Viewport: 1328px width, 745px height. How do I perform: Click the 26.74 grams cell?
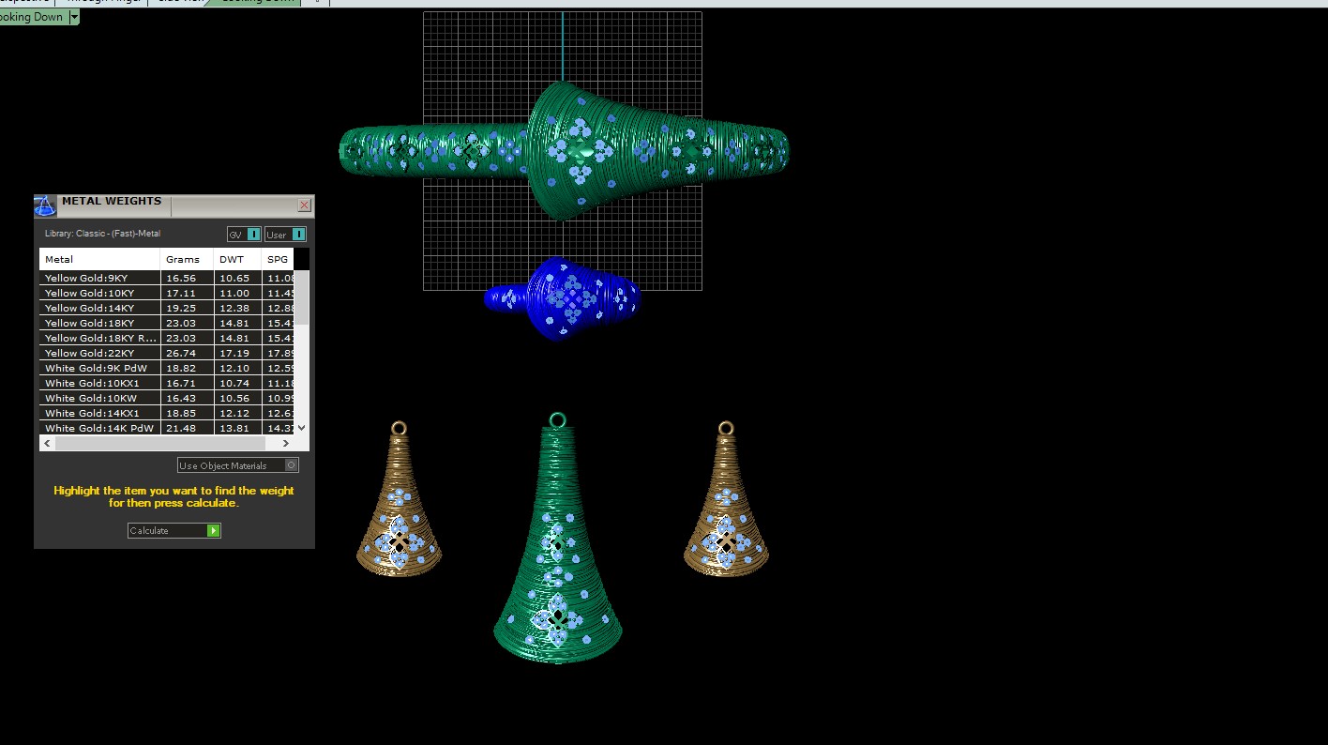coord(187,353)
